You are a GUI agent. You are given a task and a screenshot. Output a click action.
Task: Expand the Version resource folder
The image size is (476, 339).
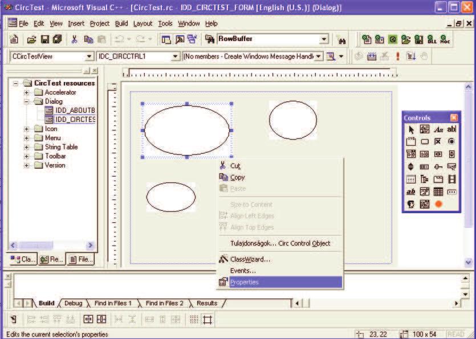pos(27,165)
